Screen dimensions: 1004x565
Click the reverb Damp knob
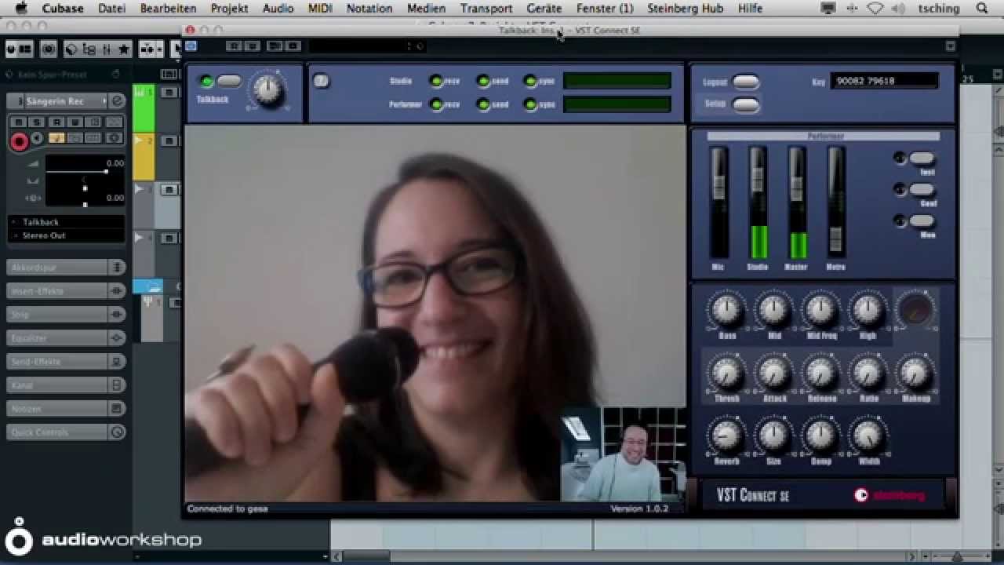[821, 435]
